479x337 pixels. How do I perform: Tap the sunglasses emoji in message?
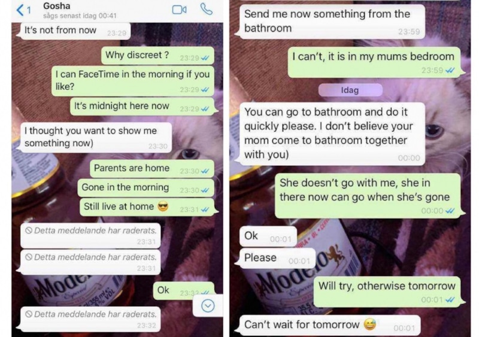[x=163, y=207]
